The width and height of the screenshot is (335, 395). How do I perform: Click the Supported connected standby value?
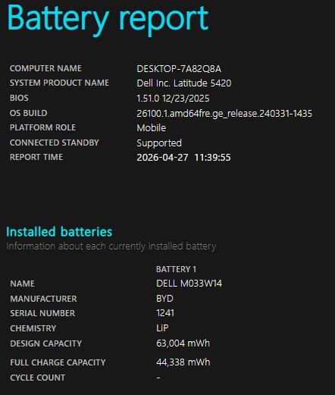pyautogui.click(x=159, y=143)
